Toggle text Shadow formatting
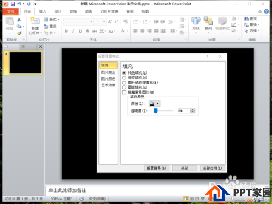 (x=88, y=31)
